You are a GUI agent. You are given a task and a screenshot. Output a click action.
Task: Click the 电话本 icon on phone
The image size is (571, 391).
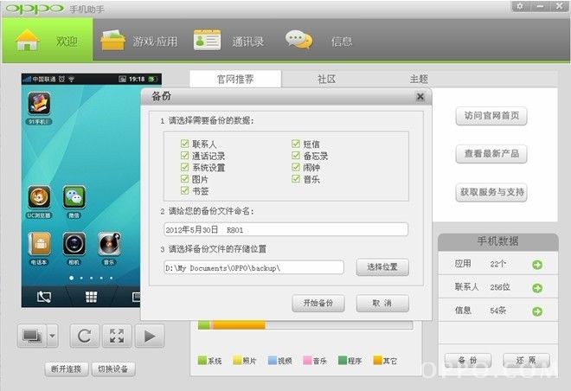click(x=39, y=244)
